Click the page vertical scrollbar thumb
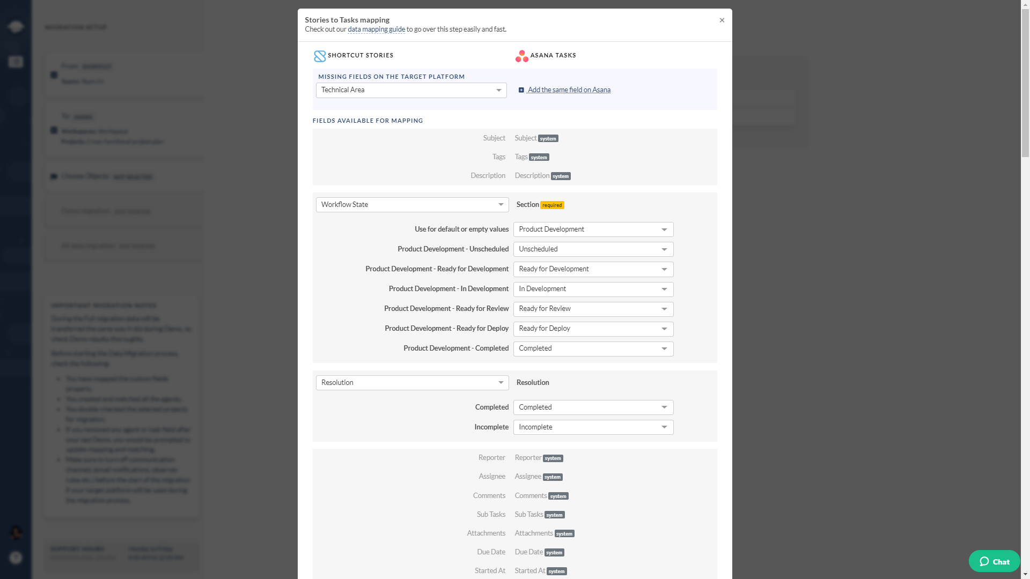 (1025, 83)
